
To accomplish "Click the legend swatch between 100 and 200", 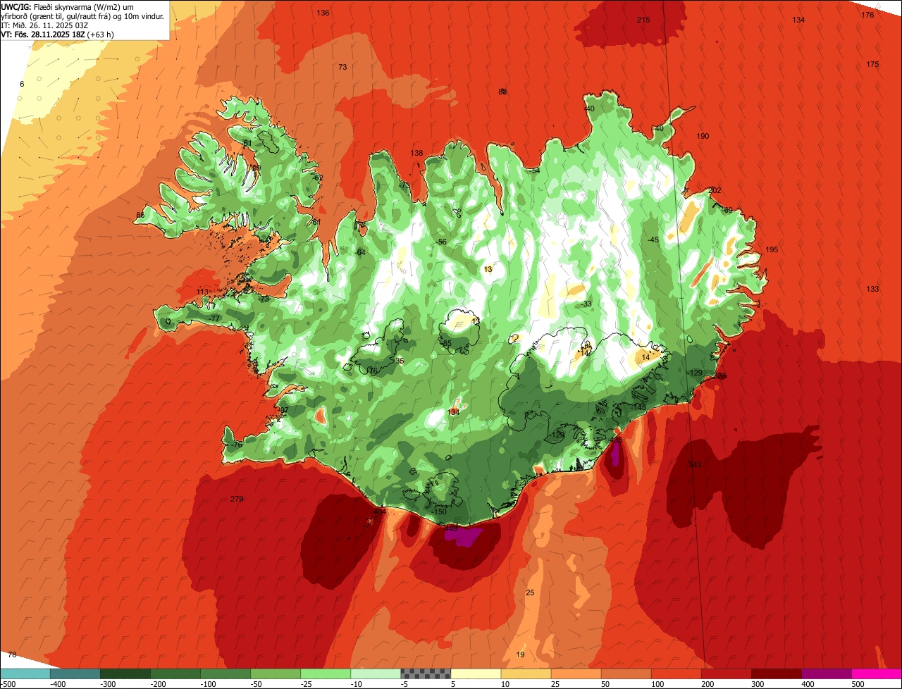I will (x=676, y=674).
